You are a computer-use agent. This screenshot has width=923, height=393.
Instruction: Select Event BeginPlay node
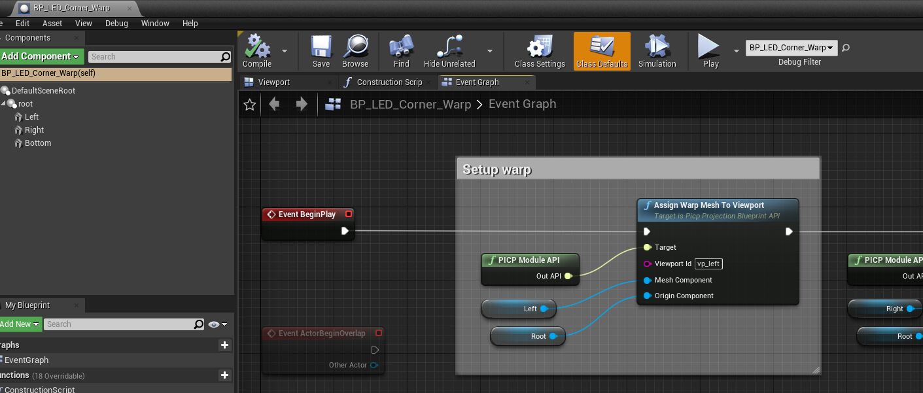pyautogui.click(x=308, y=214)
